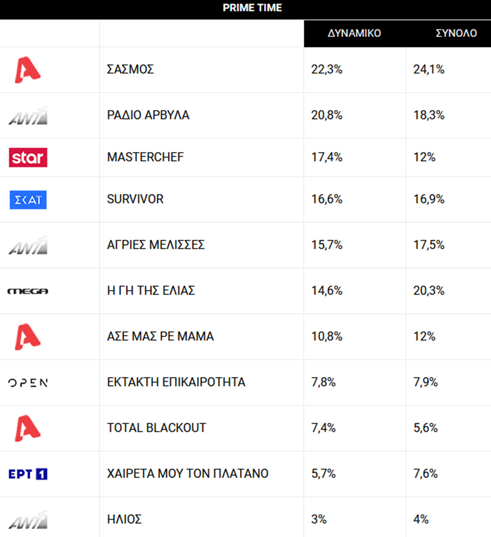Select the ΔΥΝΑΜΙΚΟ column header
The height and width of the screenshot is (537, 491).
(354, 33)
